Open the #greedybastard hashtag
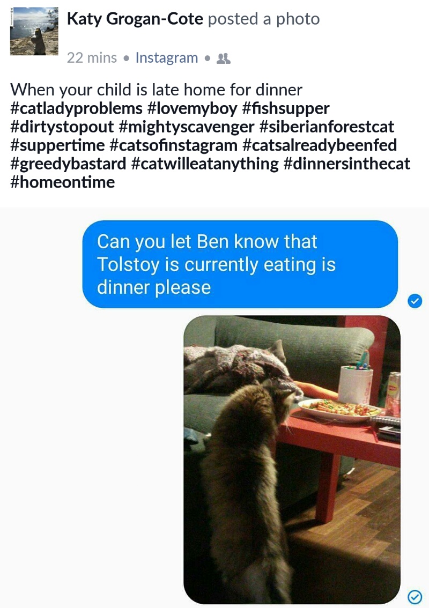Viewport: 429px width, 608px height. point(68,164)
